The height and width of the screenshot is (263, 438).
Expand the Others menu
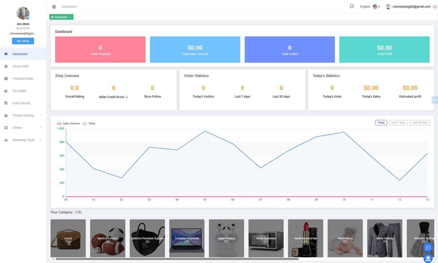40,127
